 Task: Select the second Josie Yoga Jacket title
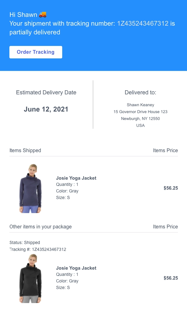coord(76,268)
